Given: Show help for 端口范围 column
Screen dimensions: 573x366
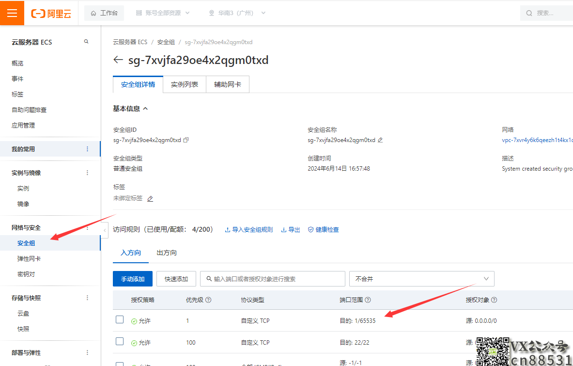Looking at the screenshot, I should coord(368,300).
